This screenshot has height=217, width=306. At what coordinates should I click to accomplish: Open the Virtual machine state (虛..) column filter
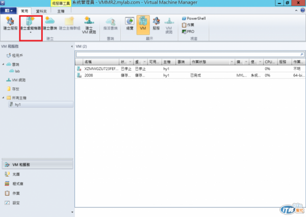pos(145,62)
